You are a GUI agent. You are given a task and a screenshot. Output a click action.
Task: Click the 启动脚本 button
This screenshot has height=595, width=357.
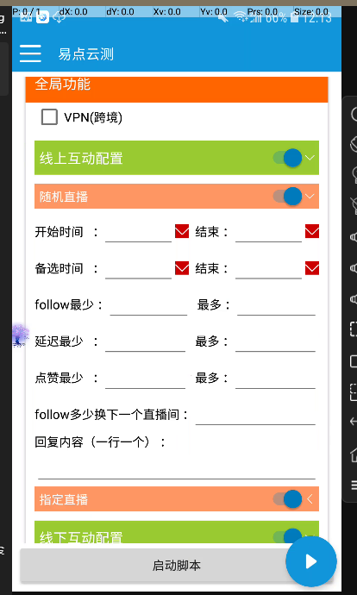click(177, 566)
